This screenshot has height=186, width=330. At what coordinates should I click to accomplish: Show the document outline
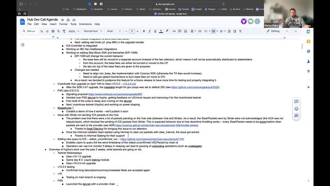pyautogui.click(x=23, y=45)
